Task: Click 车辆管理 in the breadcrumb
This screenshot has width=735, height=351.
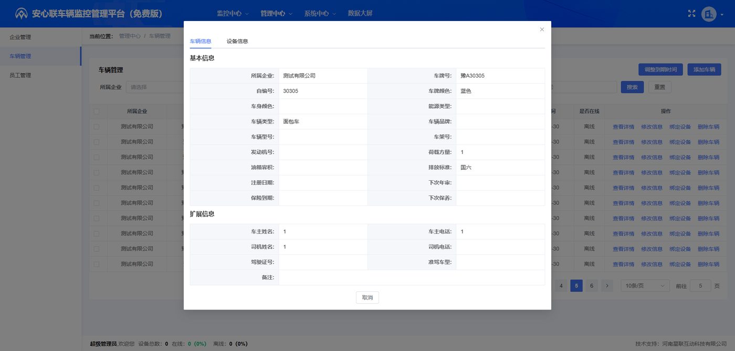Action: (x=160, y=36)
